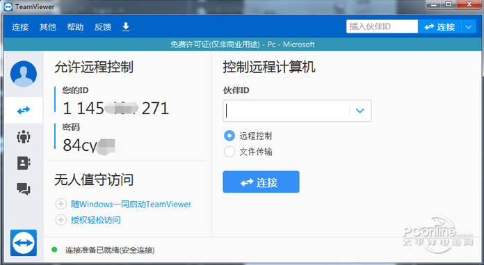Click the 密码 password value
Screen dimensions: 484x265
tap(90, 145)
